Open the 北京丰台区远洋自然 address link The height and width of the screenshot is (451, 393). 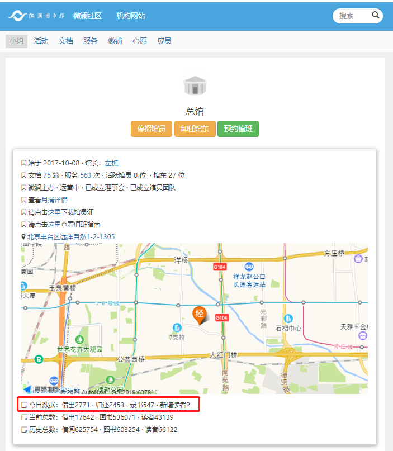[70, 236]
